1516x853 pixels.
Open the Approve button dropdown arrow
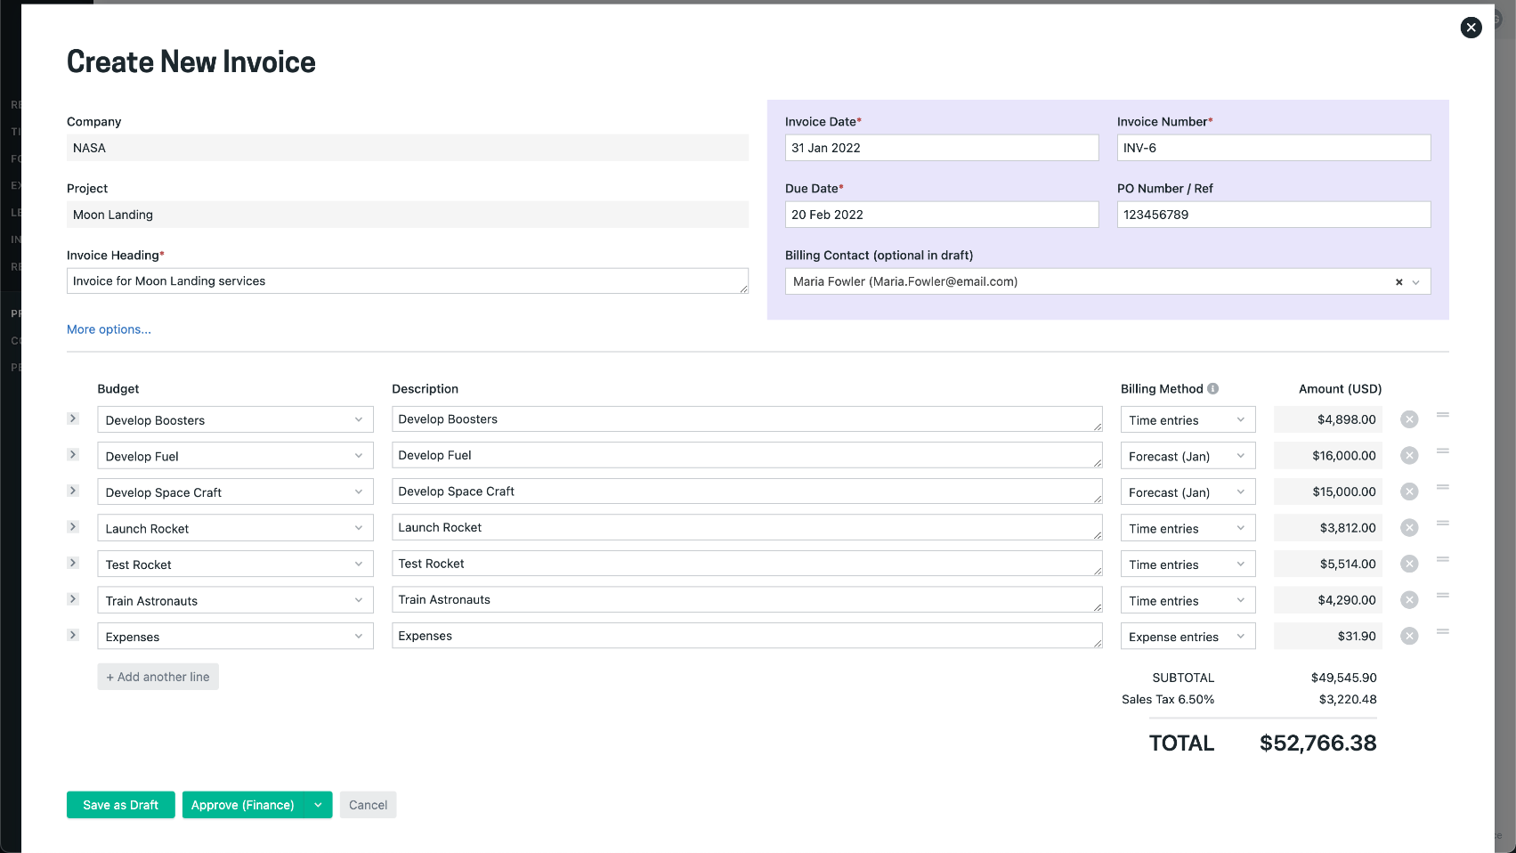tap(318, 805)
